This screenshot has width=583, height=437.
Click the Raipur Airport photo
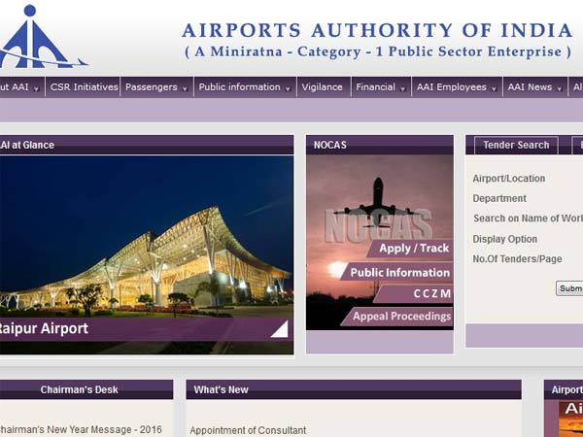[x=147, y=236]
